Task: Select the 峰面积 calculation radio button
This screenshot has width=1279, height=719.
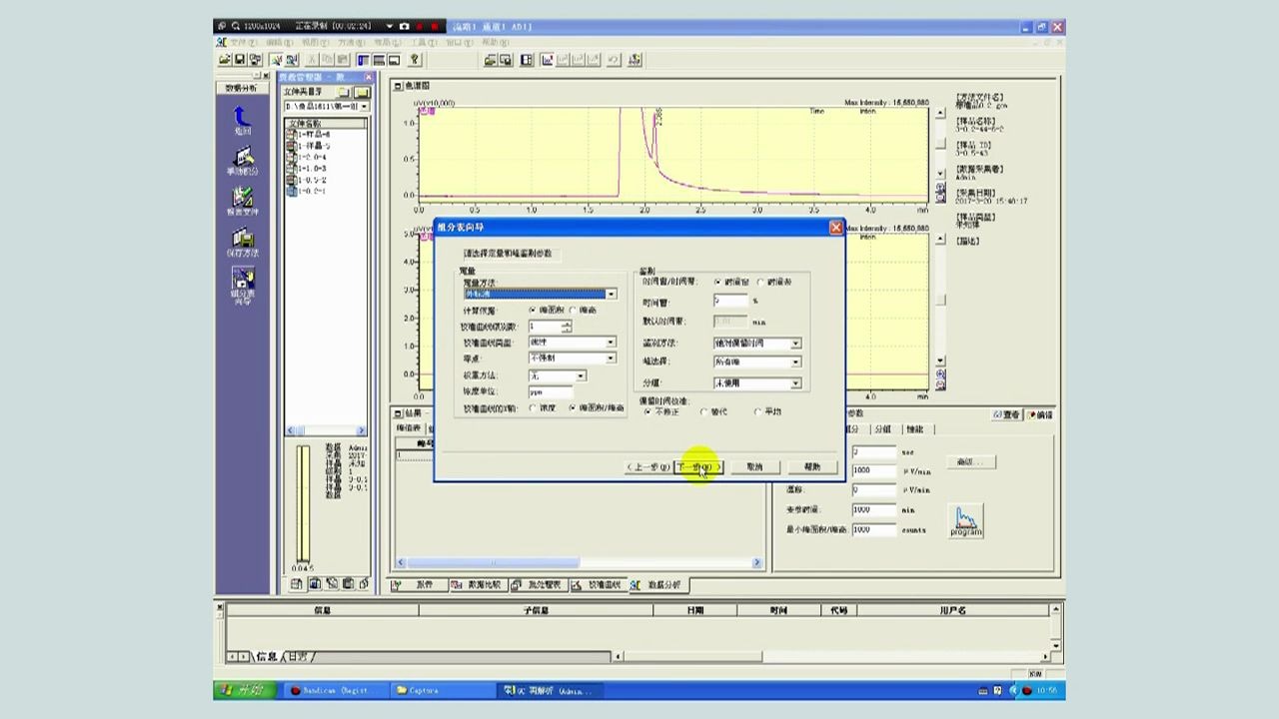Action: (531, 310)
